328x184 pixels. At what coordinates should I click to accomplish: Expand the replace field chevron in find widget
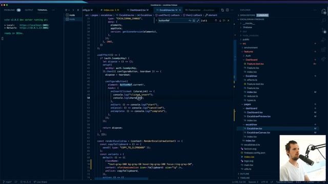click(156, 20)
